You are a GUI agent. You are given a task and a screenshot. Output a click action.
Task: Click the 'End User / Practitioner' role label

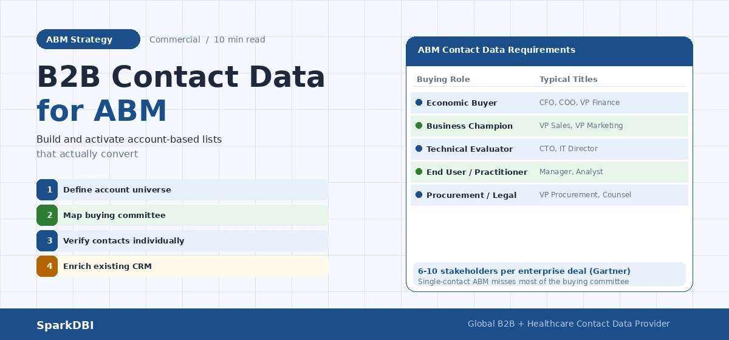477,172
